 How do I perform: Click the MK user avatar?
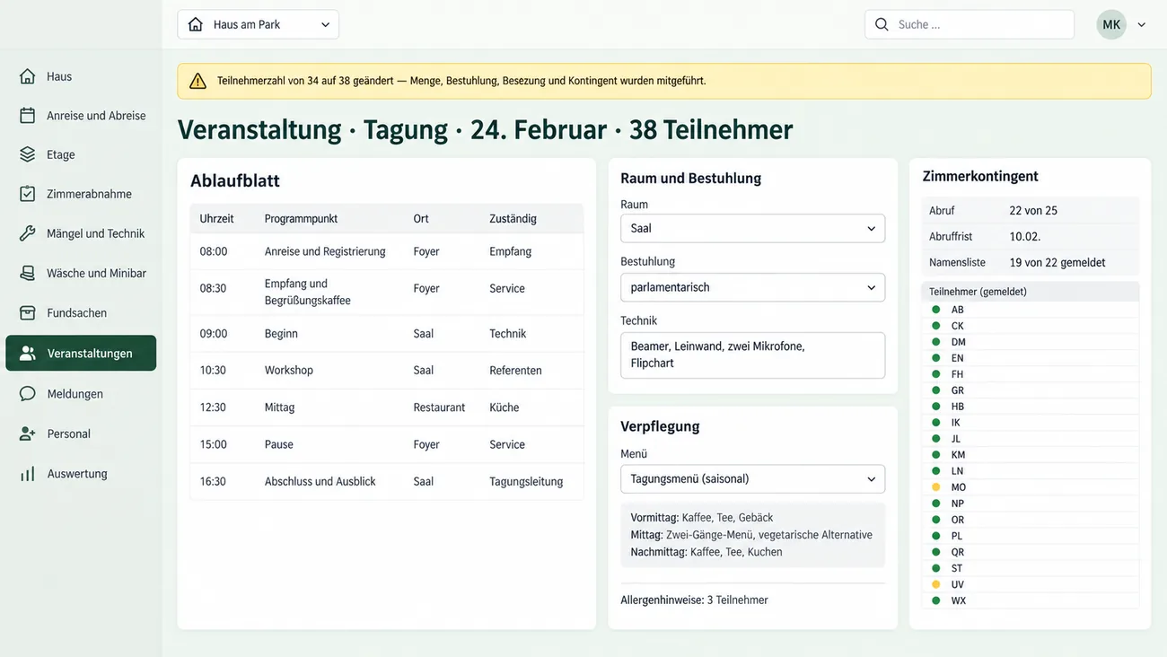point(1111,24)
